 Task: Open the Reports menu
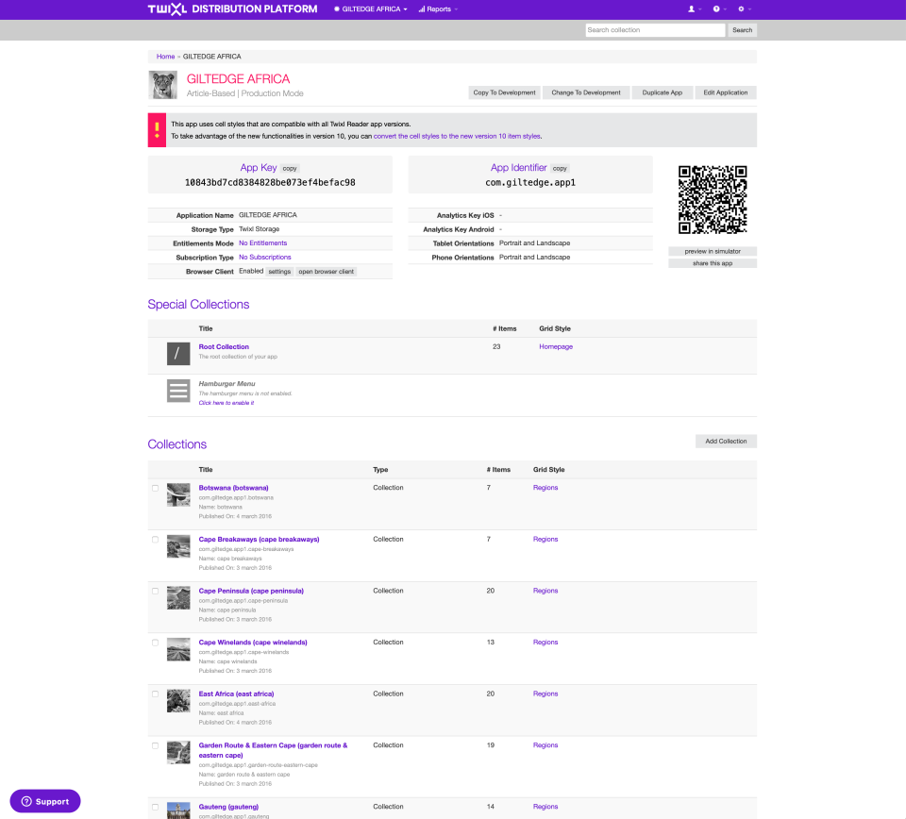[x=437, y=9]
